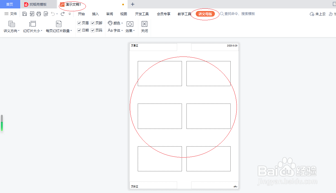Image resolution: width=336 pixels, height=193 pixels.
Task: Select the bottom-right slide placeholder
Action: click(x=208, y=159)
